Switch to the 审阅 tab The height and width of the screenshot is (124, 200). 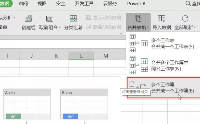coord(23,4)
